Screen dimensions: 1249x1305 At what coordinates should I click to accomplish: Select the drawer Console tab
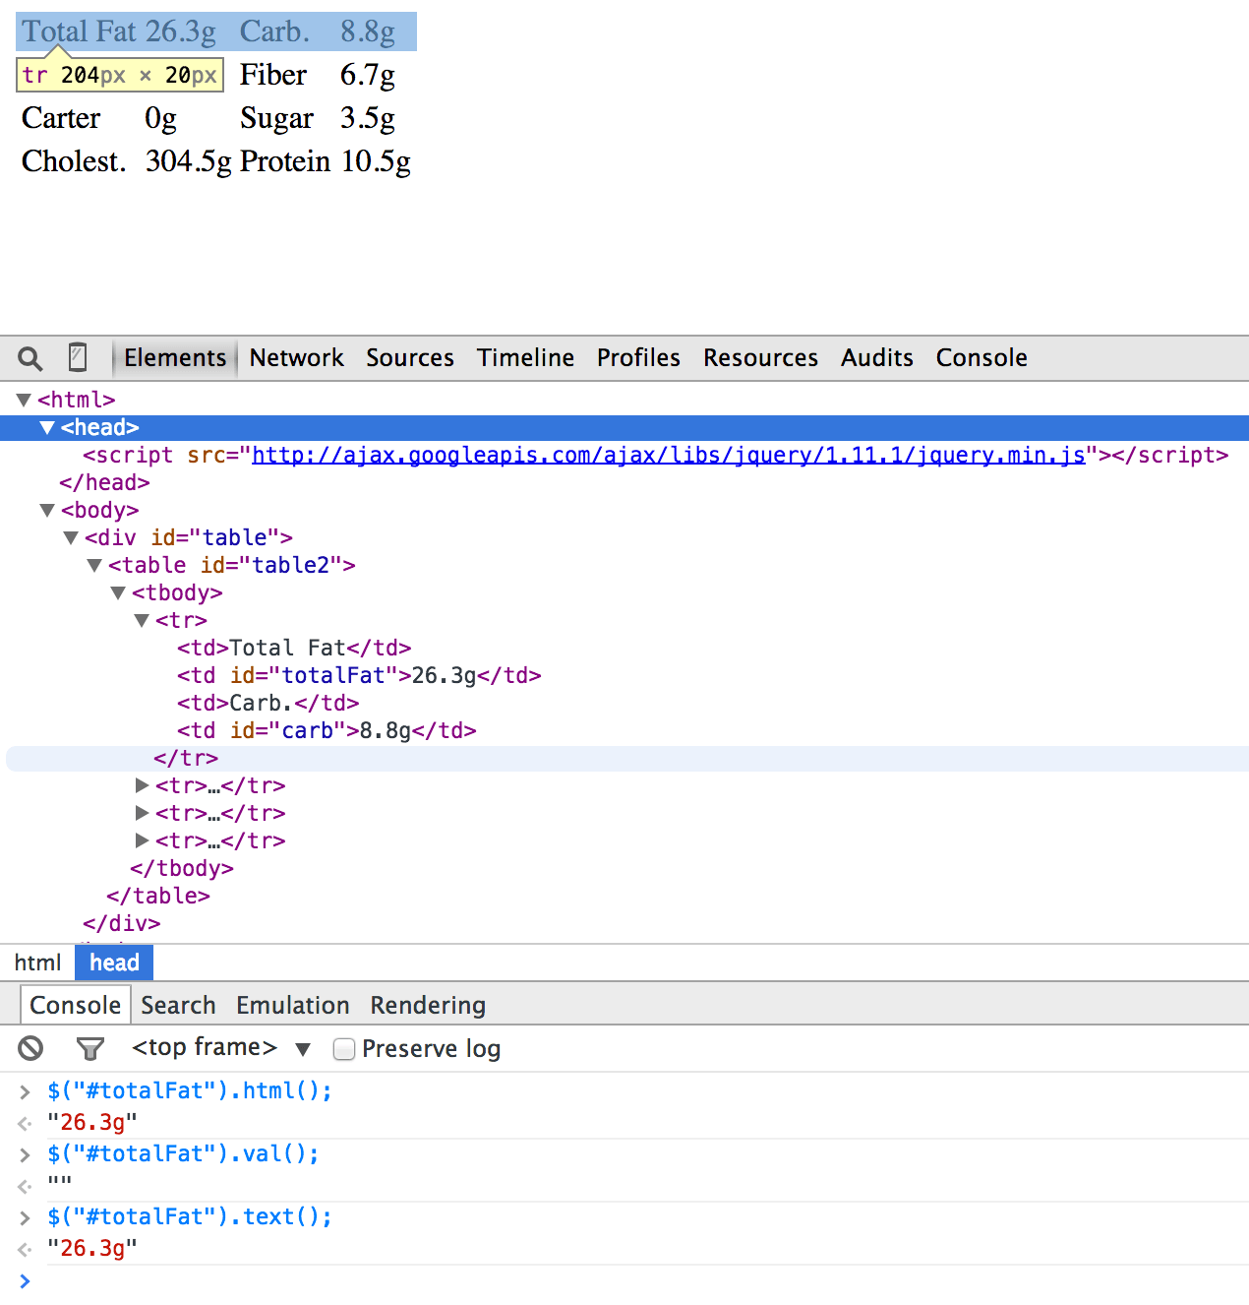(x=75, y=1005)
